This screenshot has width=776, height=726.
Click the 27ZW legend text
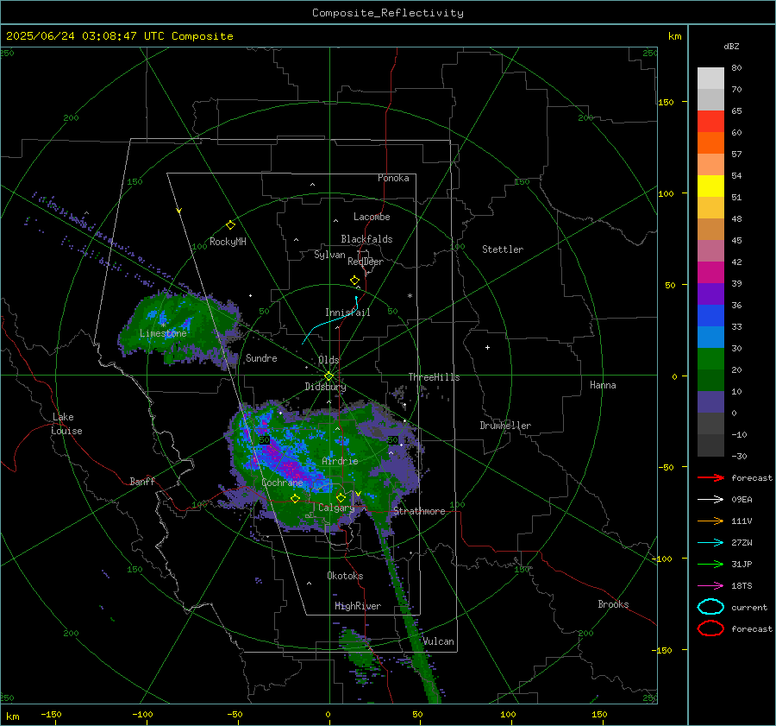tap(742, 543)
